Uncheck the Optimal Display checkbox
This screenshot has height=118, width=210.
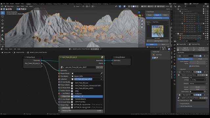tap(190, 66)
